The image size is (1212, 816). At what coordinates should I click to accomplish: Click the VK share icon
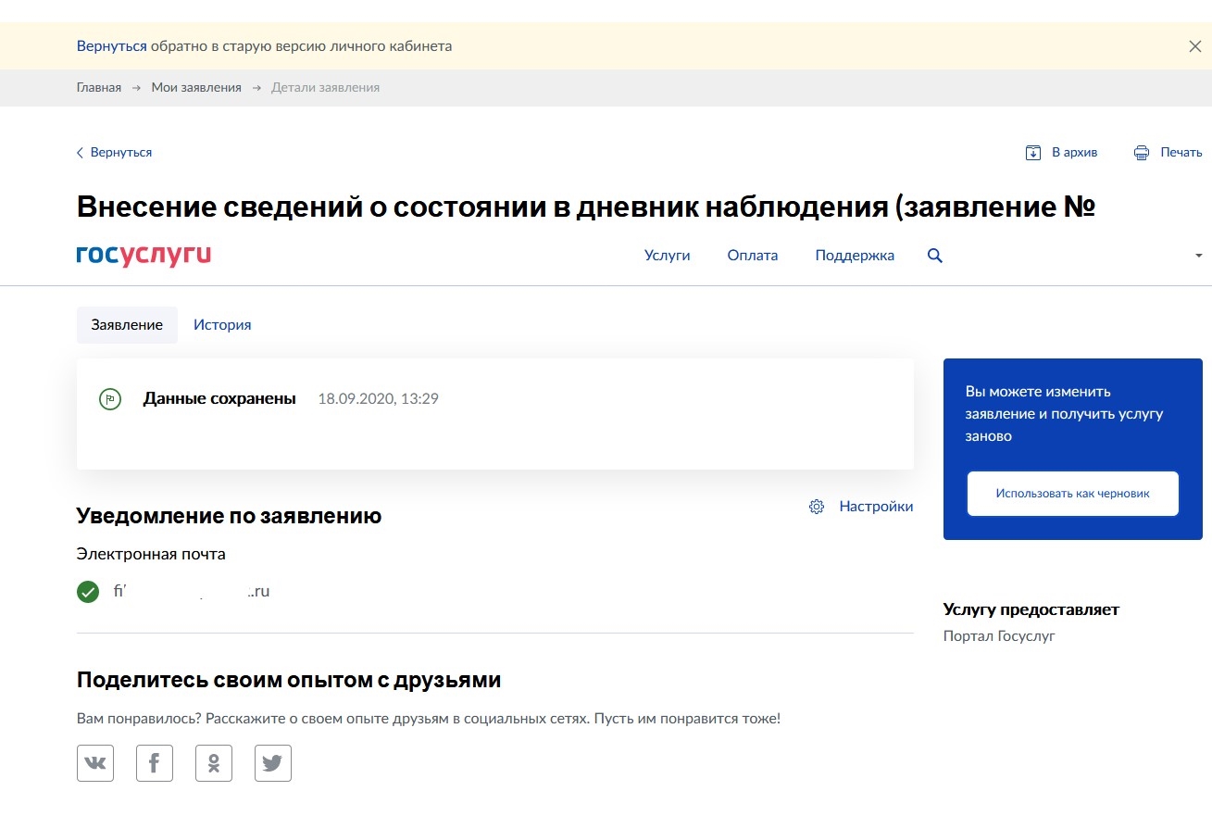tap(95, 763)
